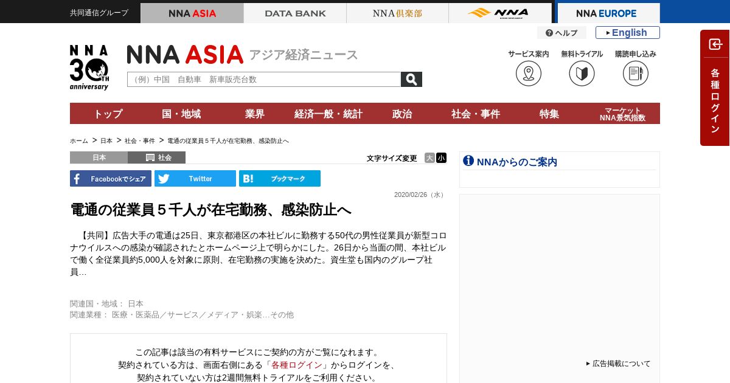Click the article date 2020/02/26

(x=420, y=195)
